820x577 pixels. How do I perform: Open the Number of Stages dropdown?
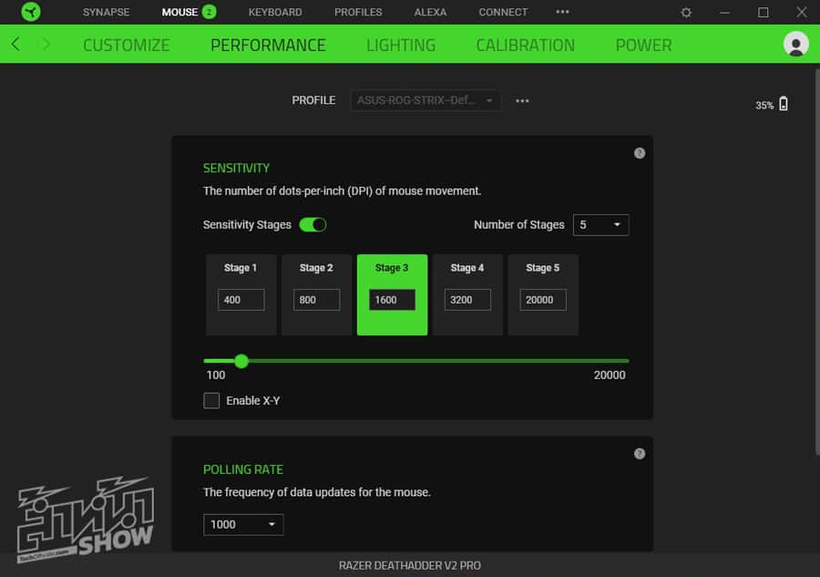[600, 224]
